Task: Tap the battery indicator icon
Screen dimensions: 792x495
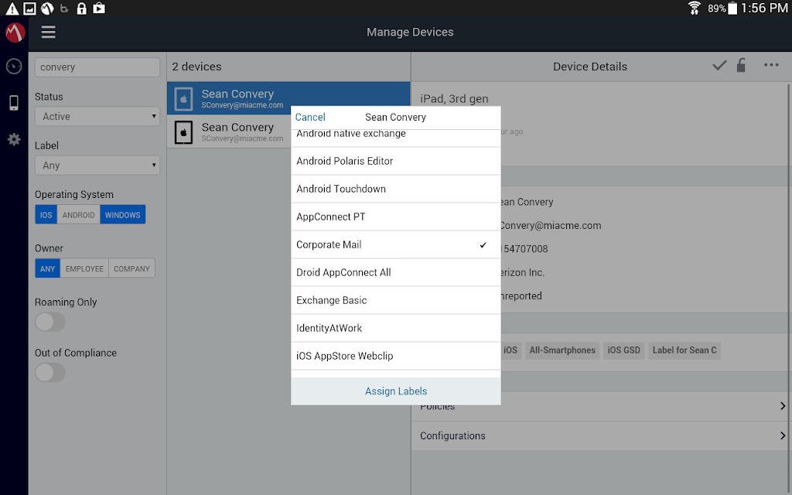Action: pyautogui.click(x=732, y=8)
